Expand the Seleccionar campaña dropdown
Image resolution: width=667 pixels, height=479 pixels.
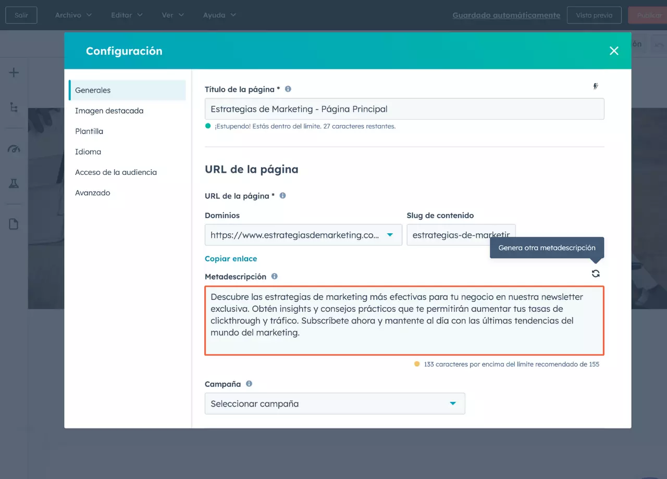pos(335,404)
